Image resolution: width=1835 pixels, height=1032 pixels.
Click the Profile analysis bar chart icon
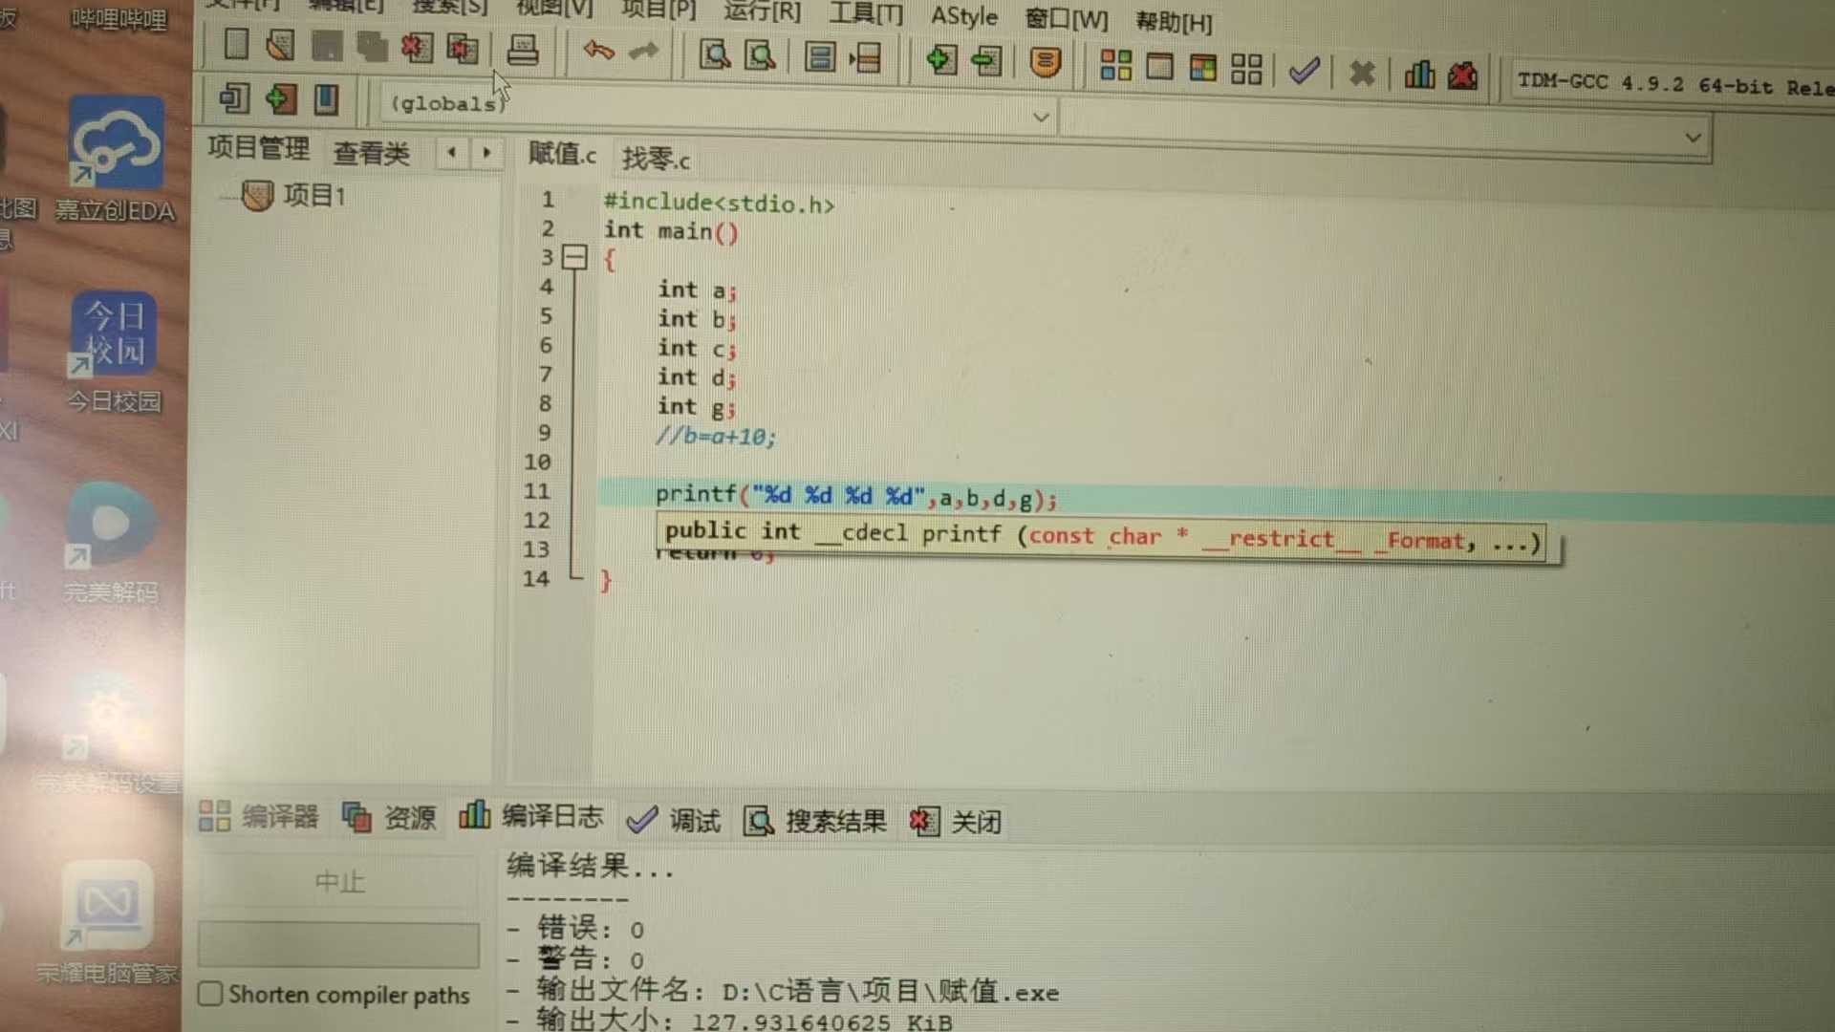[x=1419, y=74]
